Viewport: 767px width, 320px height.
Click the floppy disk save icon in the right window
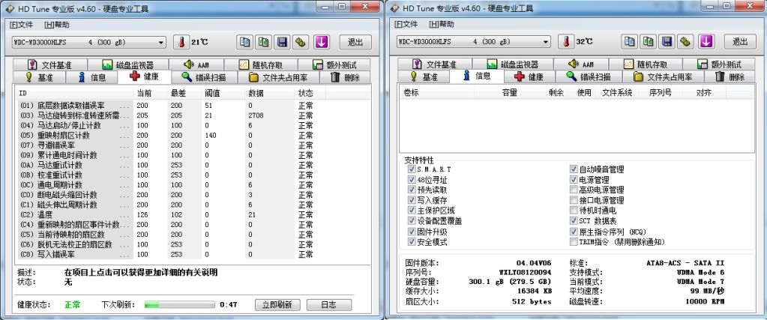point(666,42)
